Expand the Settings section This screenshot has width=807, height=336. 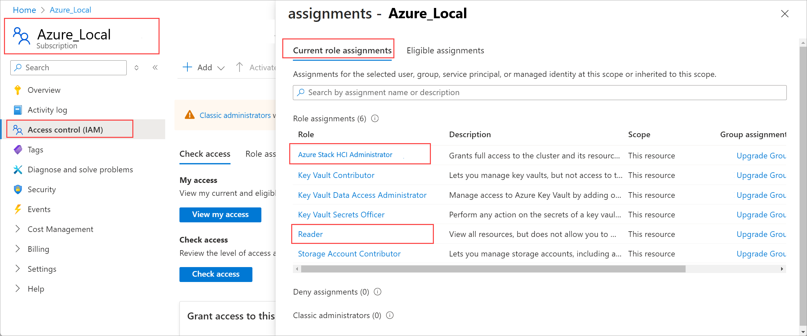18,269
